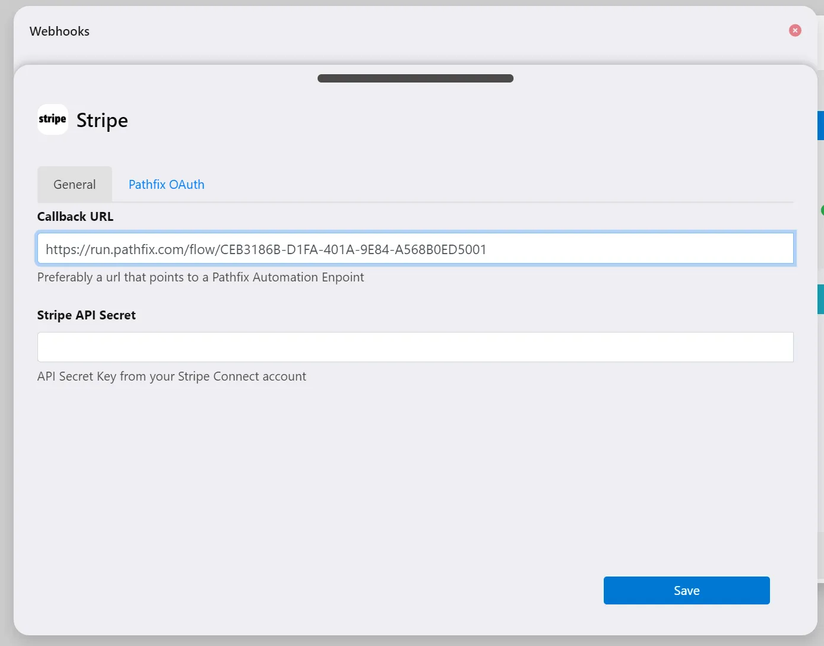Click the Stripe heading text
This screenshot has height=646, width=824.
click(102, 121)
